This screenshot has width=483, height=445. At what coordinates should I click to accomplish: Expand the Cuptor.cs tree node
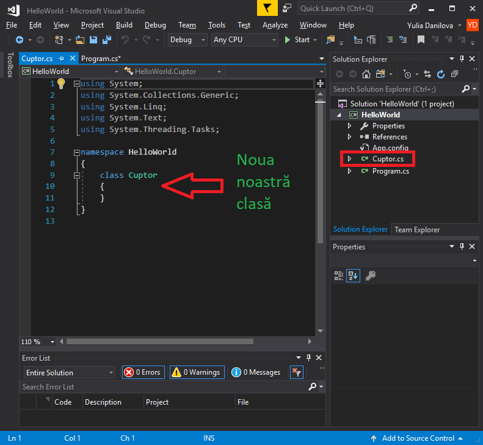tap(349, 159)
